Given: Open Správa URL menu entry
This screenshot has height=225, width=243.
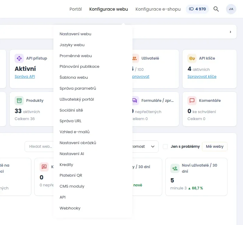Looking at the screenshot, I should [70, 121].
